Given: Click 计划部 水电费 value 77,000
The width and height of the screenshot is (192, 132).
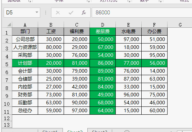Looking at the screenshot, I should coord(129,63).
